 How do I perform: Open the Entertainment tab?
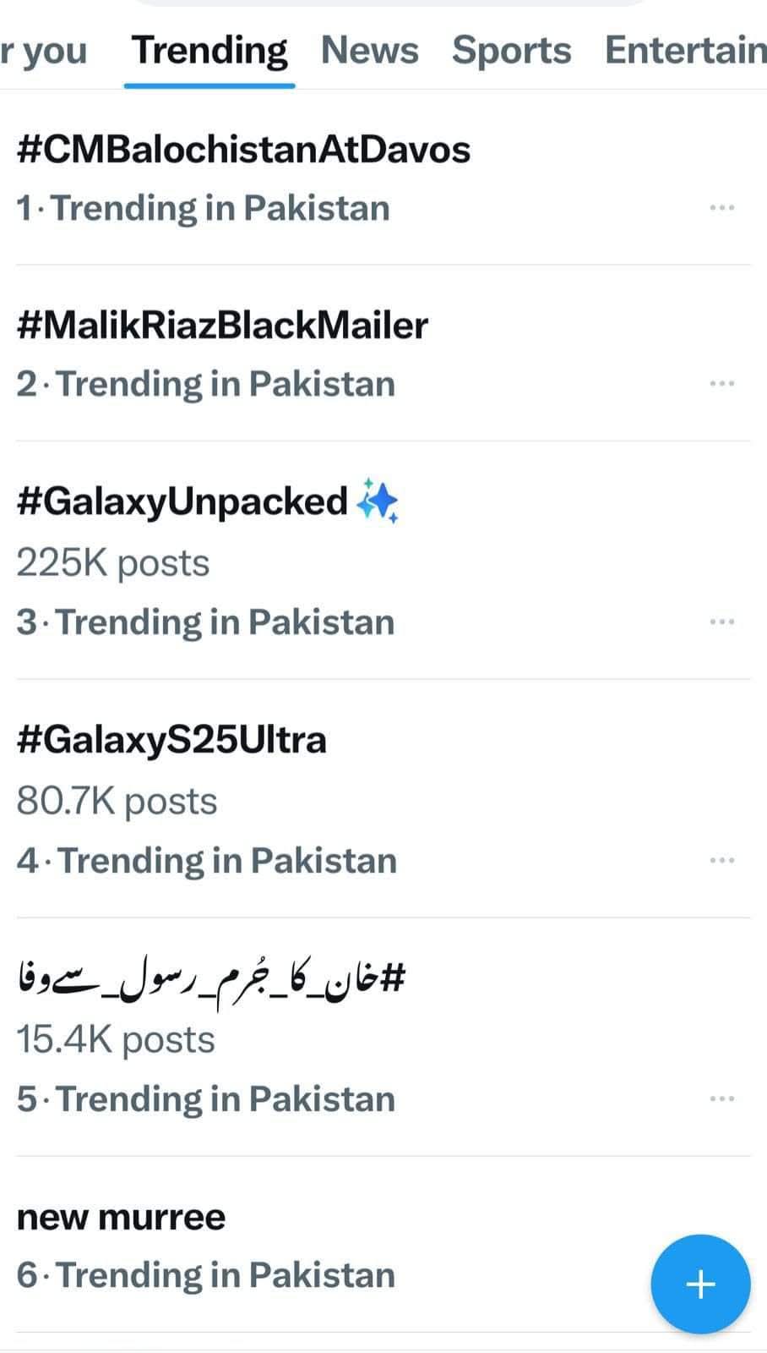coord(684,51)
